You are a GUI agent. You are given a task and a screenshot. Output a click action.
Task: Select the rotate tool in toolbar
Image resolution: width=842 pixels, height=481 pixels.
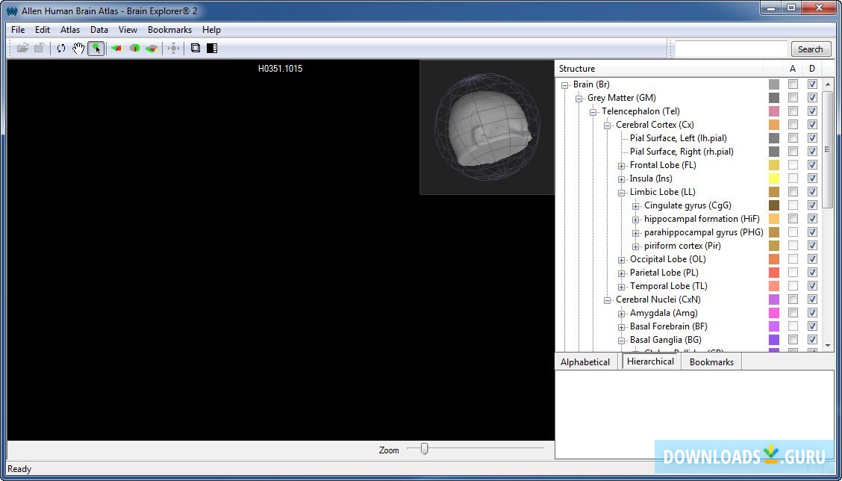tap(61, 49)
